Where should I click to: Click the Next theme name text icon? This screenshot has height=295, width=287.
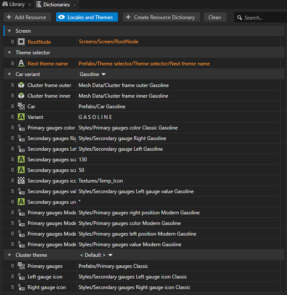pyautogui.click(x=21, y=64)
